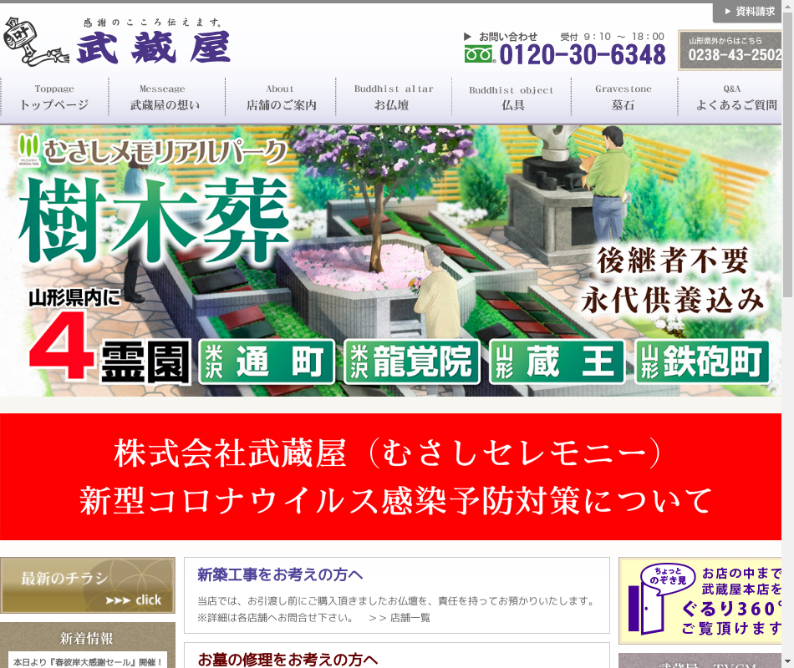Viewport: 794px width, 668px height.
Task: Click the 山形 鉄砲町 cemetery badge
Action: click(703, 362)
